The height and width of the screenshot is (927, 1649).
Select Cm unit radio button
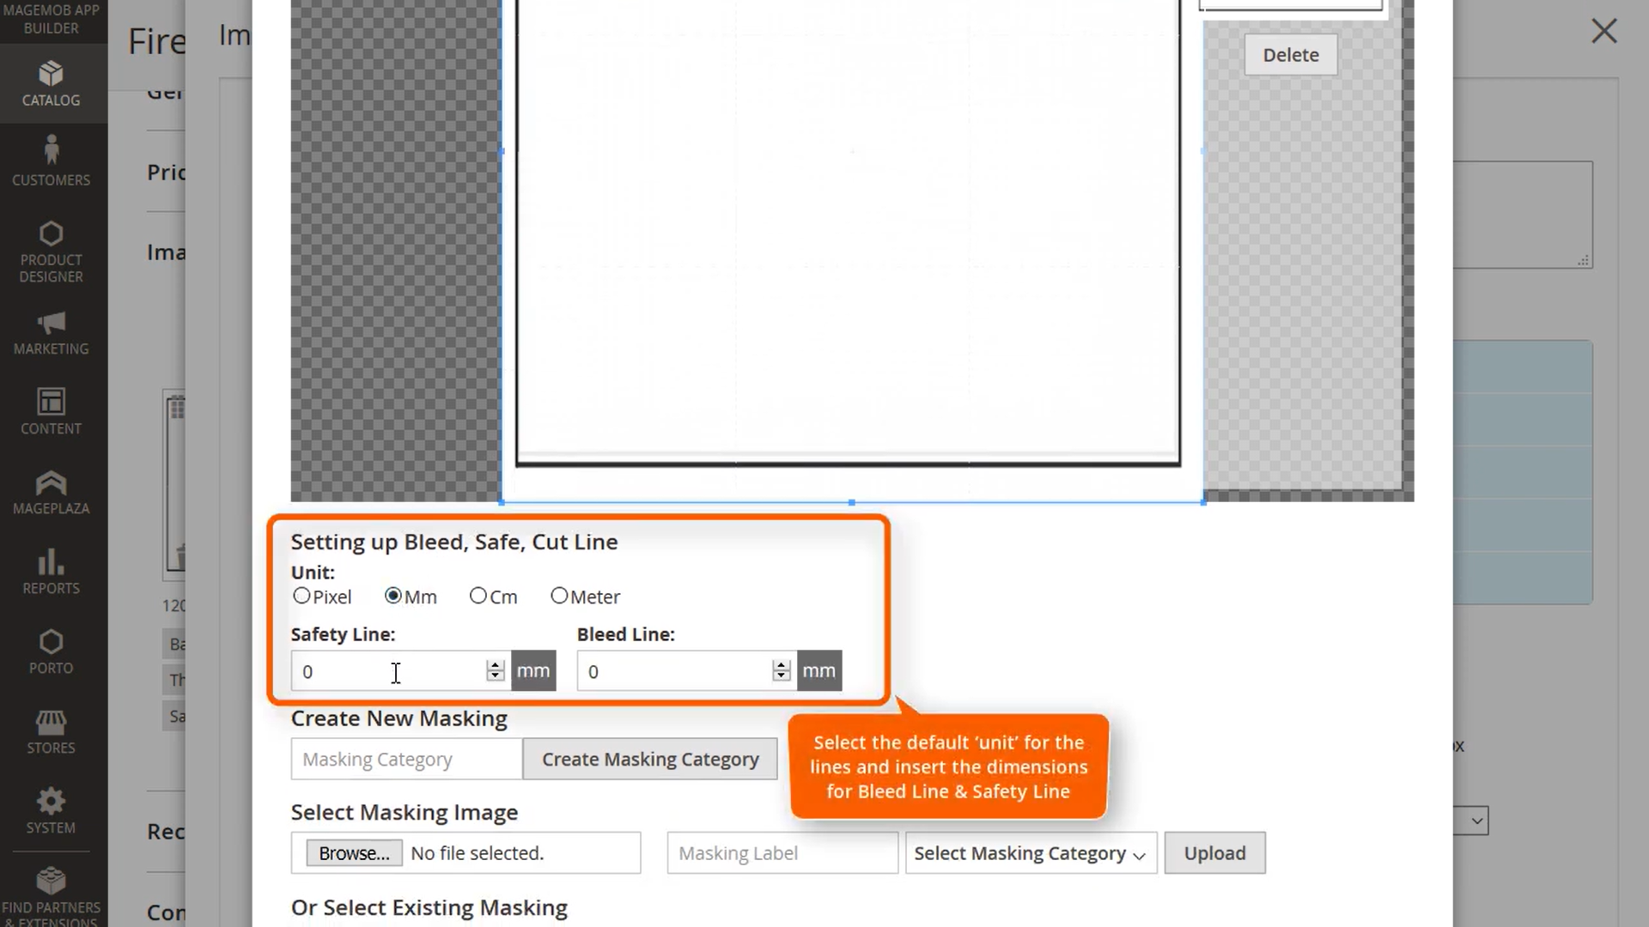[478, 597]
